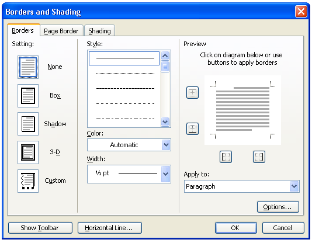This screenshot has height=243, width=312.
Task: Switch to the Page Border tab
Action: 61,30
